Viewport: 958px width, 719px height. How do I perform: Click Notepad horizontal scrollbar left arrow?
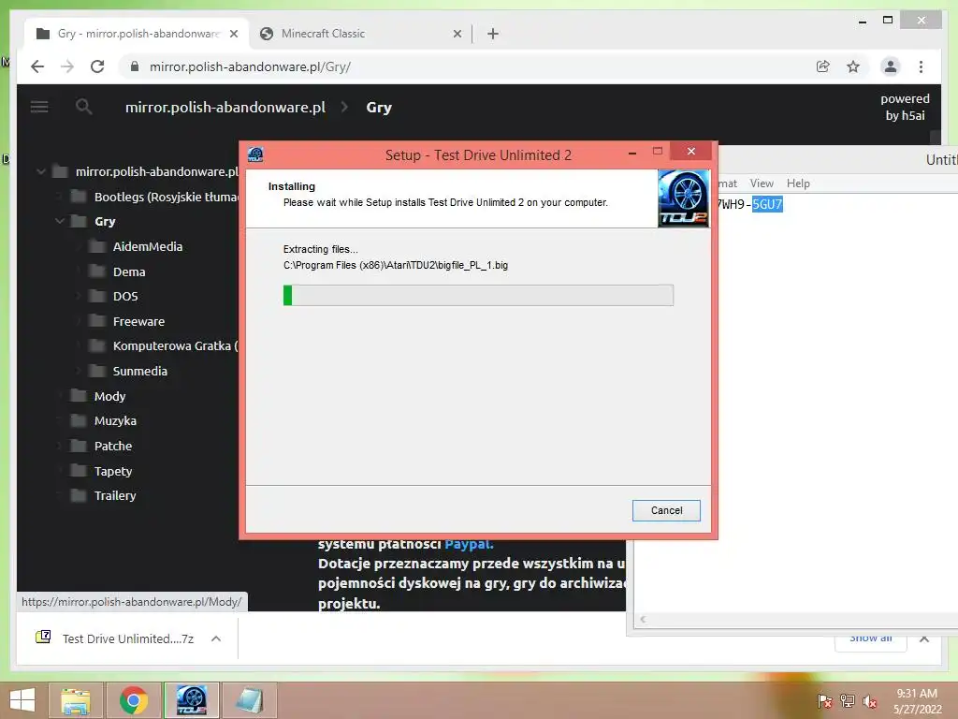643,620
